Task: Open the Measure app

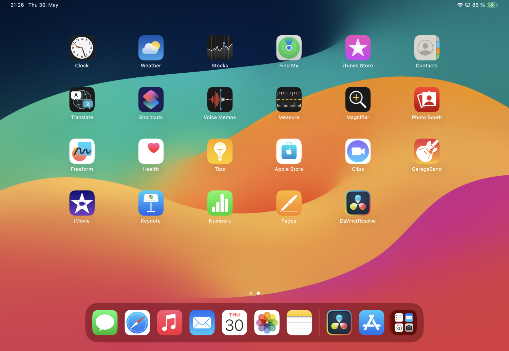Action: point(289,99)
